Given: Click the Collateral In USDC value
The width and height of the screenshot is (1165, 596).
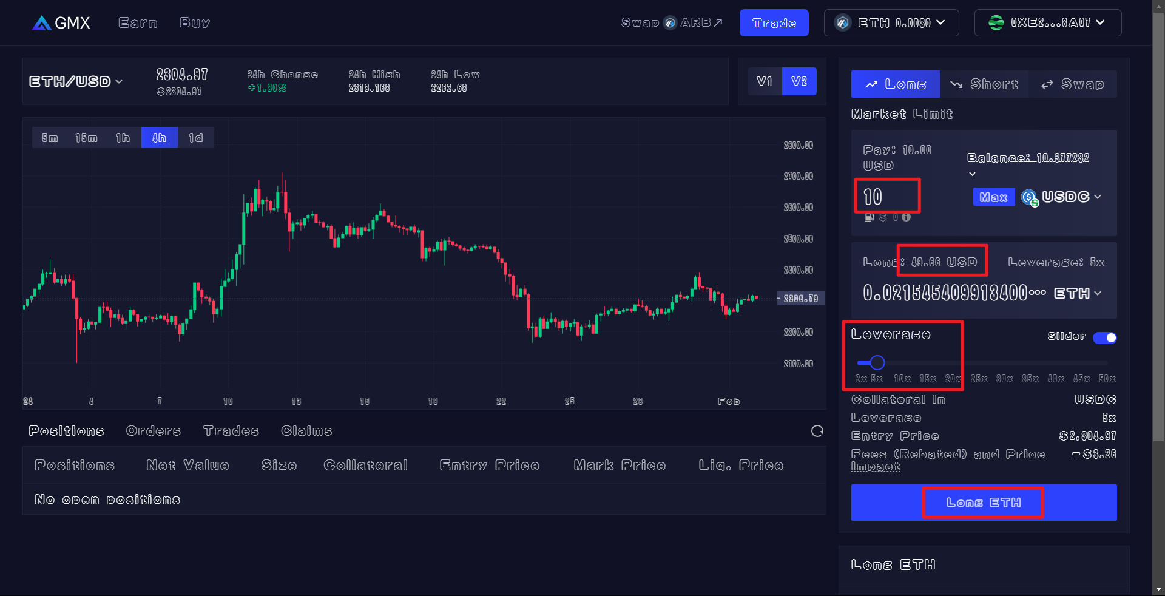Looking at the screenshot, I should [1095, 400].
